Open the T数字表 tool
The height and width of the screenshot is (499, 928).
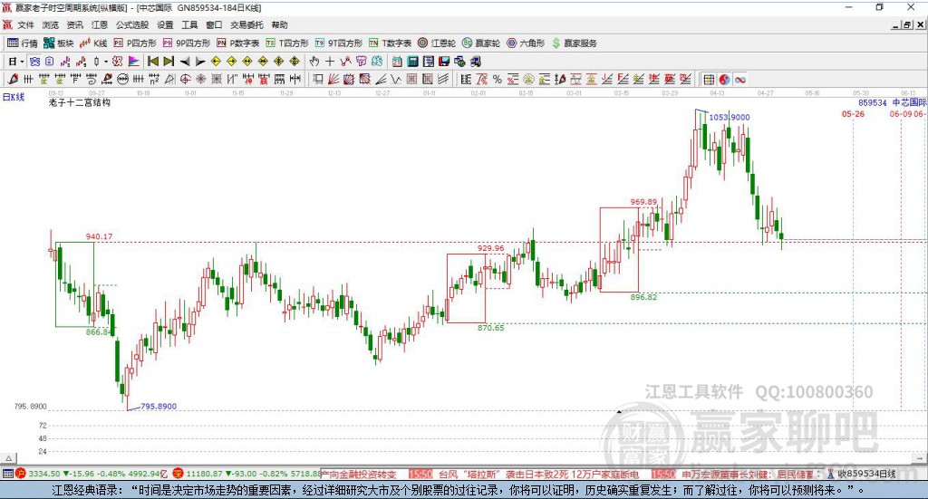(390, 43)
